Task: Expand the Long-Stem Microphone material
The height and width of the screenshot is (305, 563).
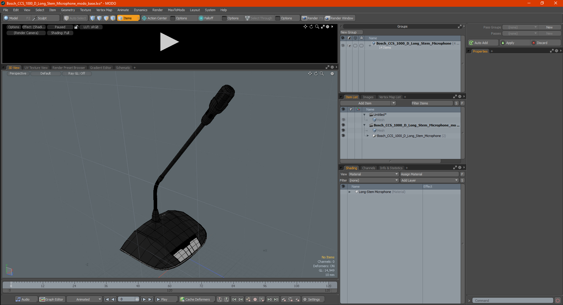Action: click(350, 192)
